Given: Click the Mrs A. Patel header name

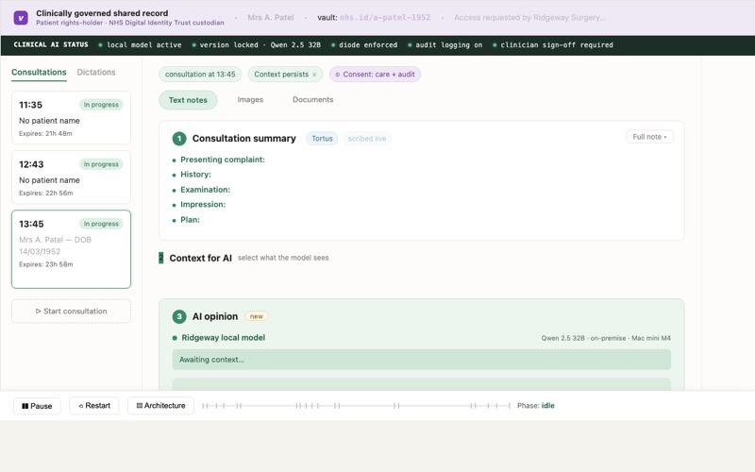Looking at the screenshot, I should pyautogui.click(x=271, y=17).
